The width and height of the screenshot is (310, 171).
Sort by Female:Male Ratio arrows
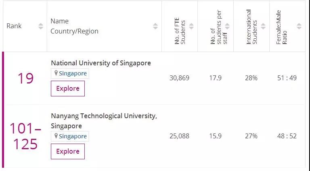(299, 26)
